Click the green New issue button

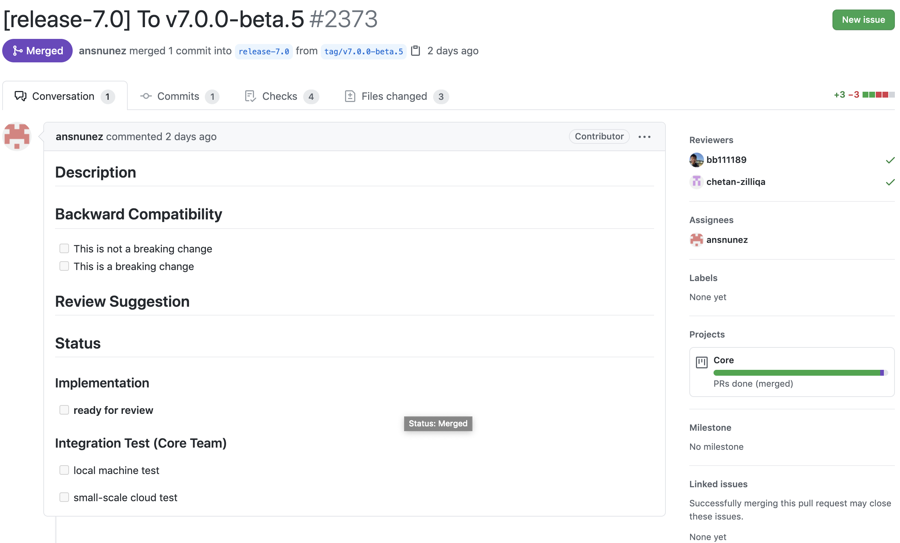pos(863,20)
